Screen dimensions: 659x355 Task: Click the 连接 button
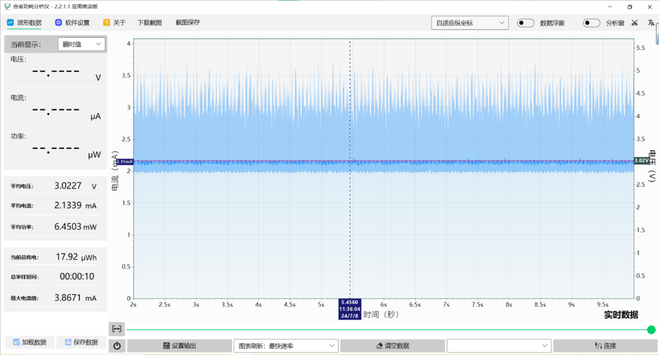pyautogui.click(x=605, y=346)
